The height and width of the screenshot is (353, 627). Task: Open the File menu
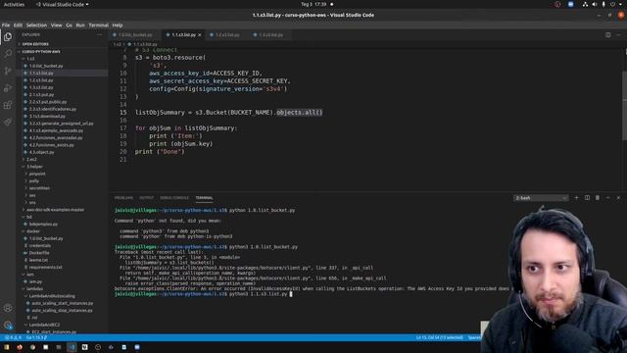pyautogui.click(x=6, y=25)
